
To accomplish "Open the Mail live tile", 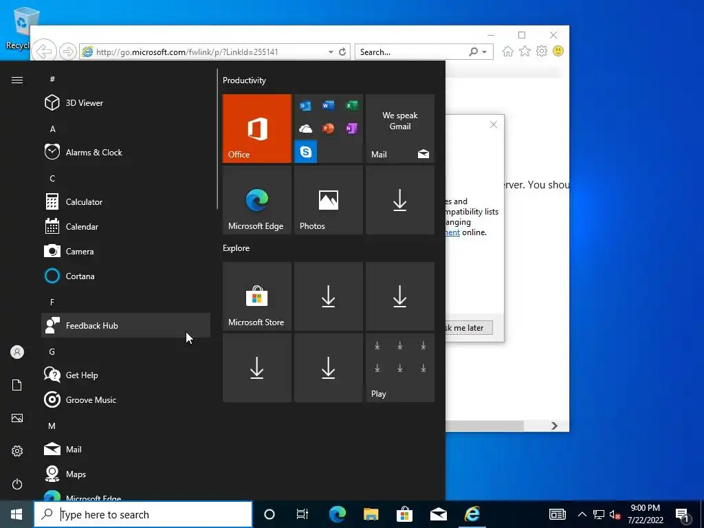I will click(400, 129).
